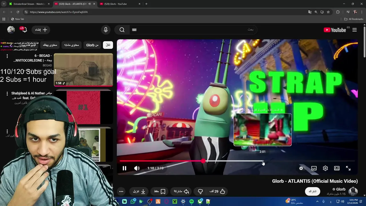Translate this page via the translate icon
Image resolution: width=366 pixels, height=206 pixels.
[x=310, y=12]
